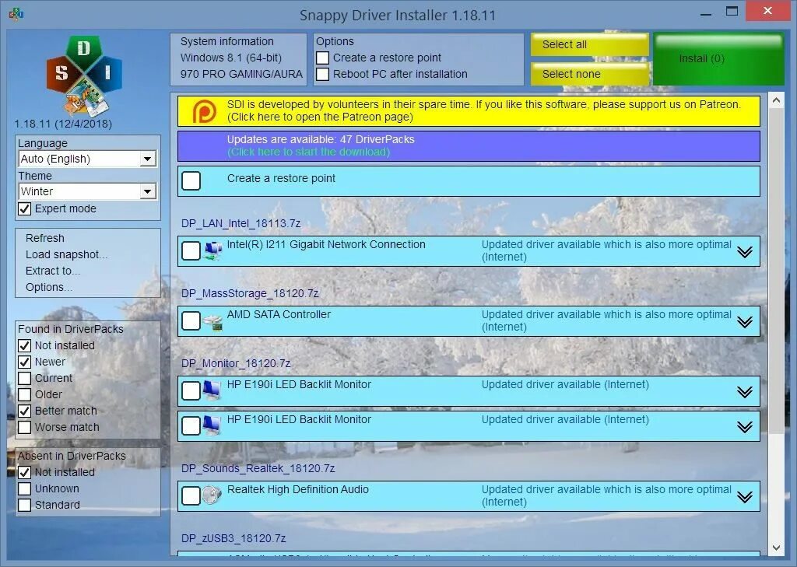Click the Select none button
Screen dimensions: 797x567
click(590, 74)
